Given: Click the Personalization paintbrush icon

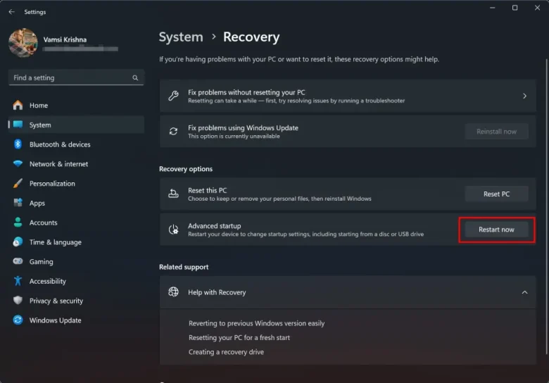Looking at the screenshot, I should [x=18, y=183].
